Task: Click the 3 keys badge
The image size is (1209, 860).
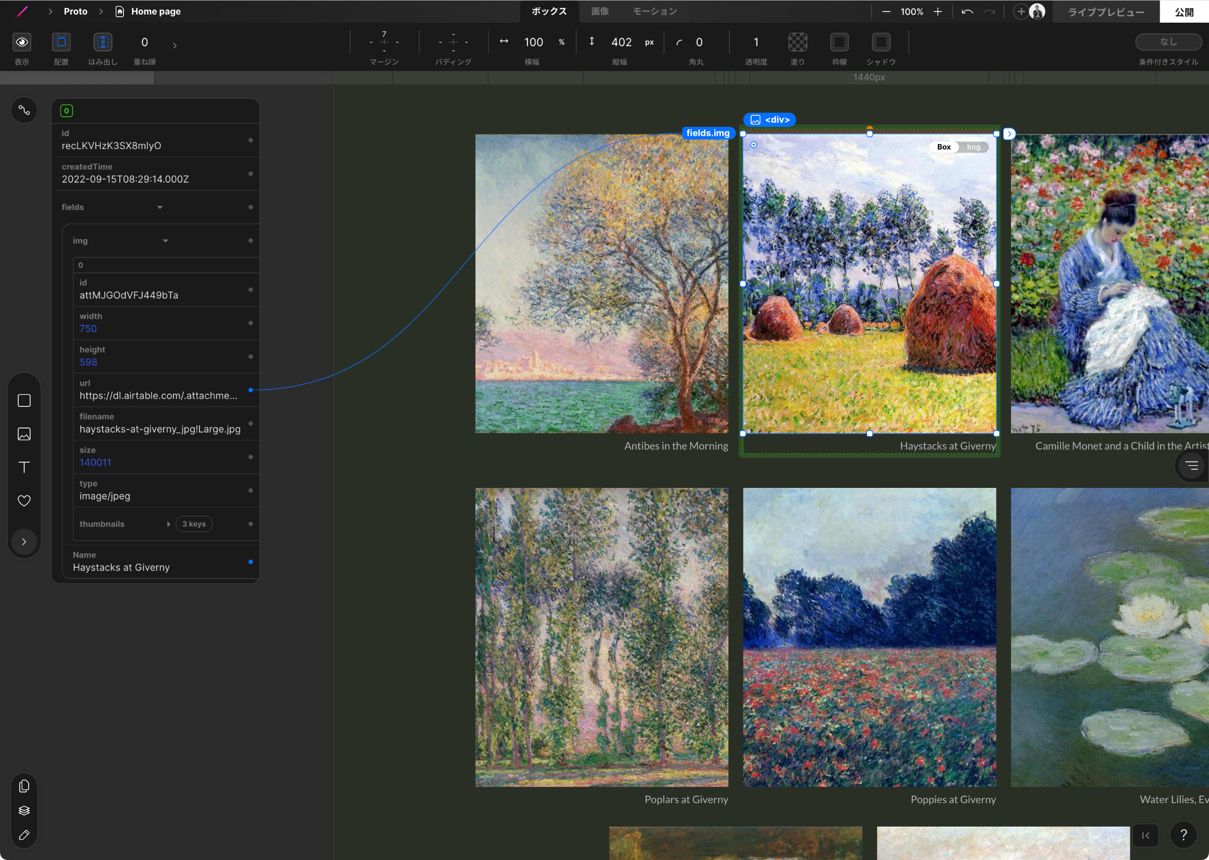Action: tap(194, 524)
